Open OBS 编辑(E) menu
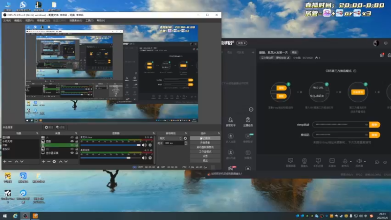 (18, 21)
